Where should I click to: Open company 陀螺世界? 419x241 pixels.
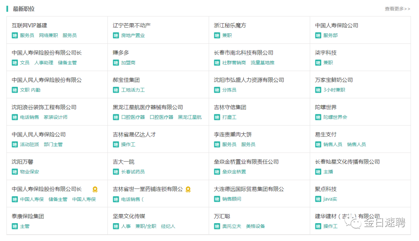326,107
